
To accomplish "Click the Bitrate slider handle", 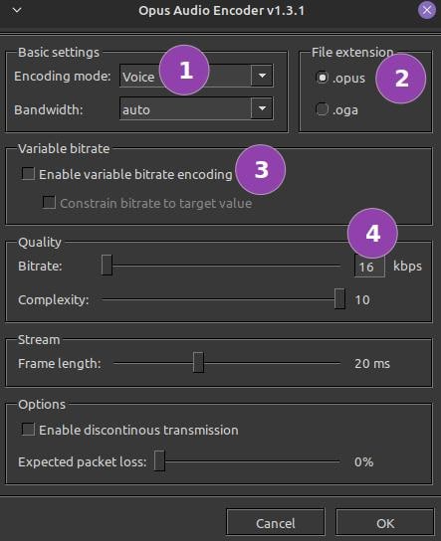I will pyautogui.click(x=107, y=265).
